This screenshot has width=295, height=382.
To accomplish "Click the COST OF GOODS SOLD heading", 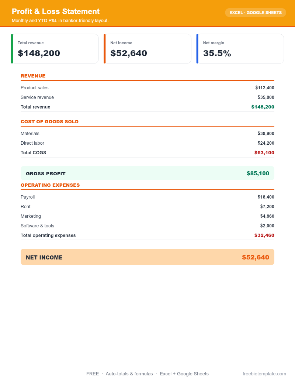I will (x=50, y=121).
